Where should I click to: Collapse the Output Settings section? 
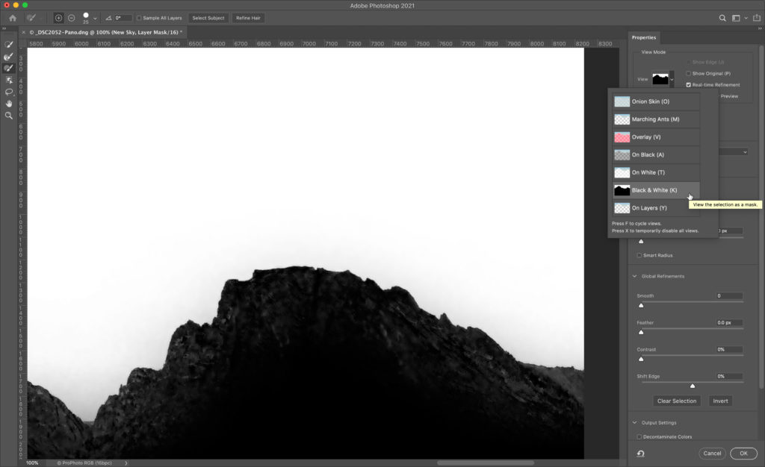pos(635,423)
